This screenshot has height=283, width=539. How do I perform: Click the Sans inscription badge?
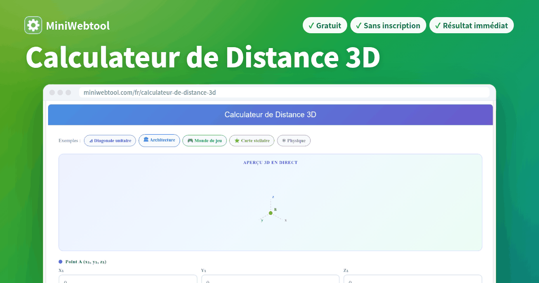click(388, 26)
